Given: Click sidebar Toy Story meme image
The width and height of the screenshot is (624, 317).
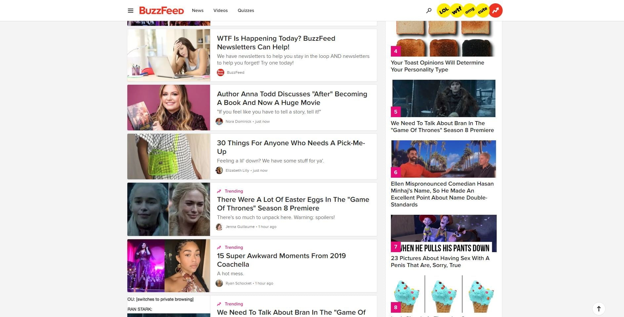Looking at the screenshot, I should pyautogui.click(x=444, y=233).
